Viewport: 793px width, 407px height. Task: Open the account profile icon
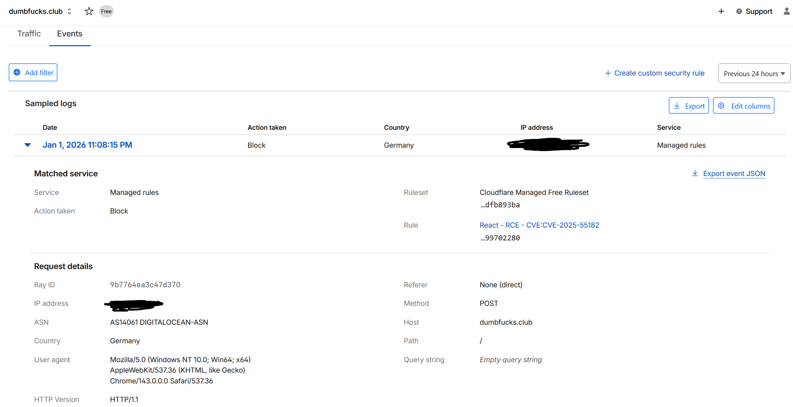pyautogui.click(x=786, y=11)
